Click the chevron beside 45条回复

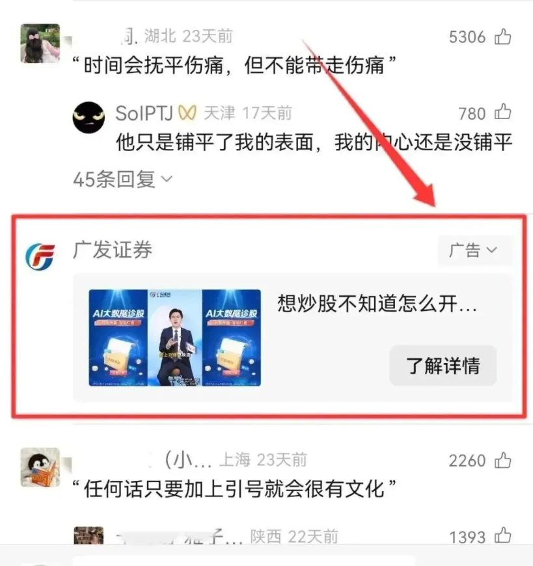[x=167, y=179]
